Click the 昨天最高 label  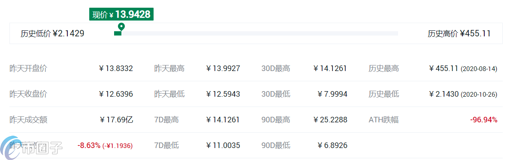point(169,68)
